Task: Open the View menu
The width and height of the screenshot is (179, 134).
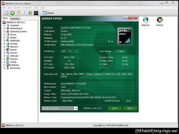Action: [10, 8]
